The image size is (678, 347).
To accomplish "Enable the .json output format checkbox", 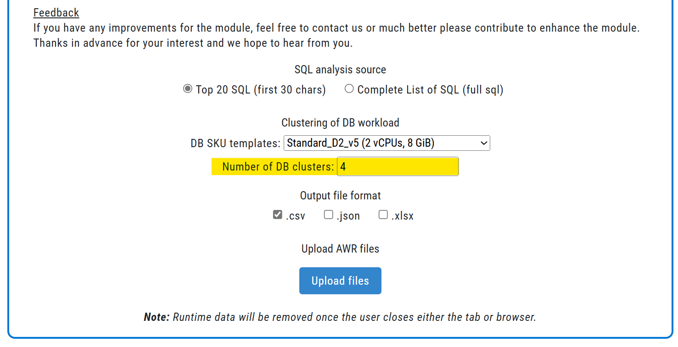I will coord(328,215).
